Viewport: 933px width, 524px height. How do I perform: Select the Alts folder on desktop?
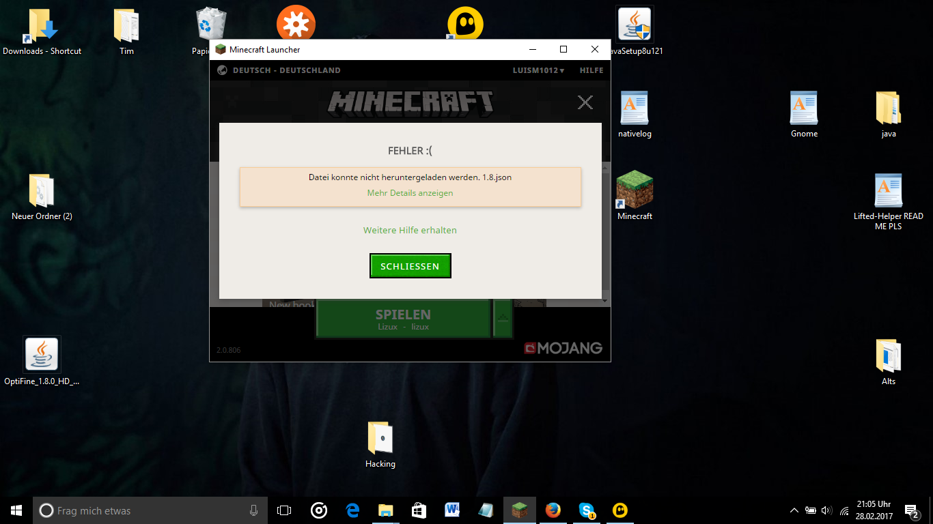point(889,362)
